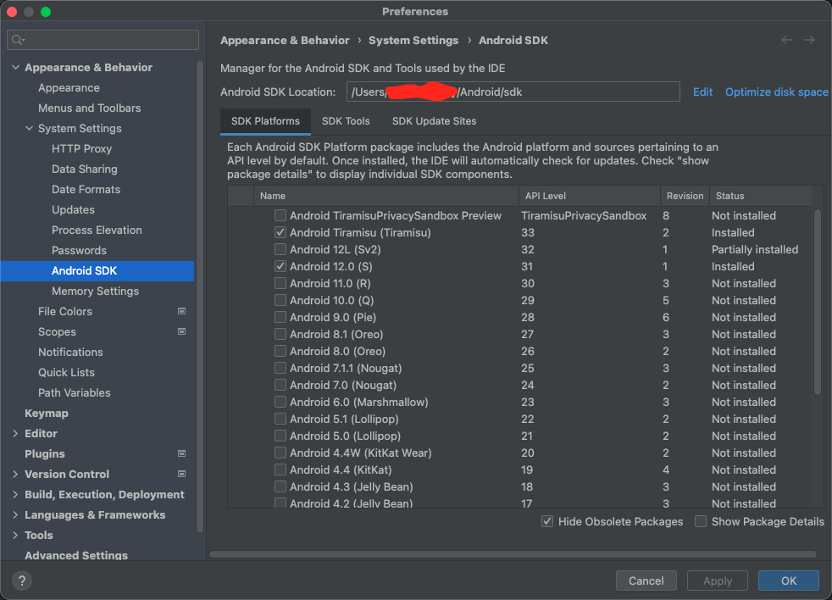Expand the Version Control section

pos(15,474)
